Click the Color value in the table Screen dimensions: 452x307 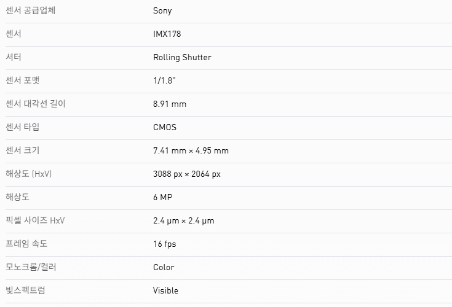coord(164,267)
